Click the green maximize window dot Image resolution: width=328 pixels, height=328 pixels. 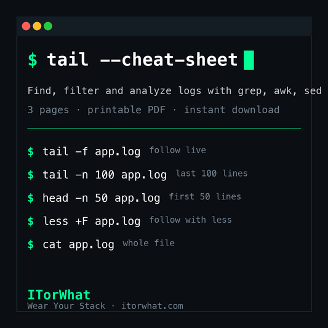[x=48, y=26]
